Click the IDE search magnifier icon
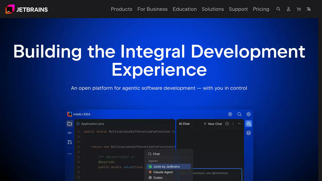 [x=239, y=114]
